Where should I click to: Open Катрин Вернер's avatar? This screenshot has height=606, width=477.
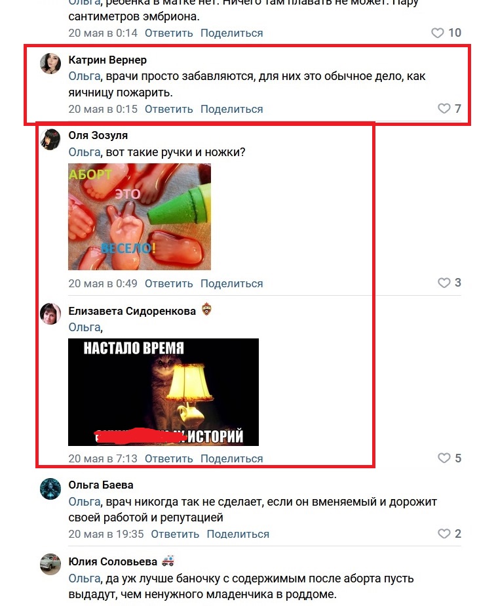point(50,64)
